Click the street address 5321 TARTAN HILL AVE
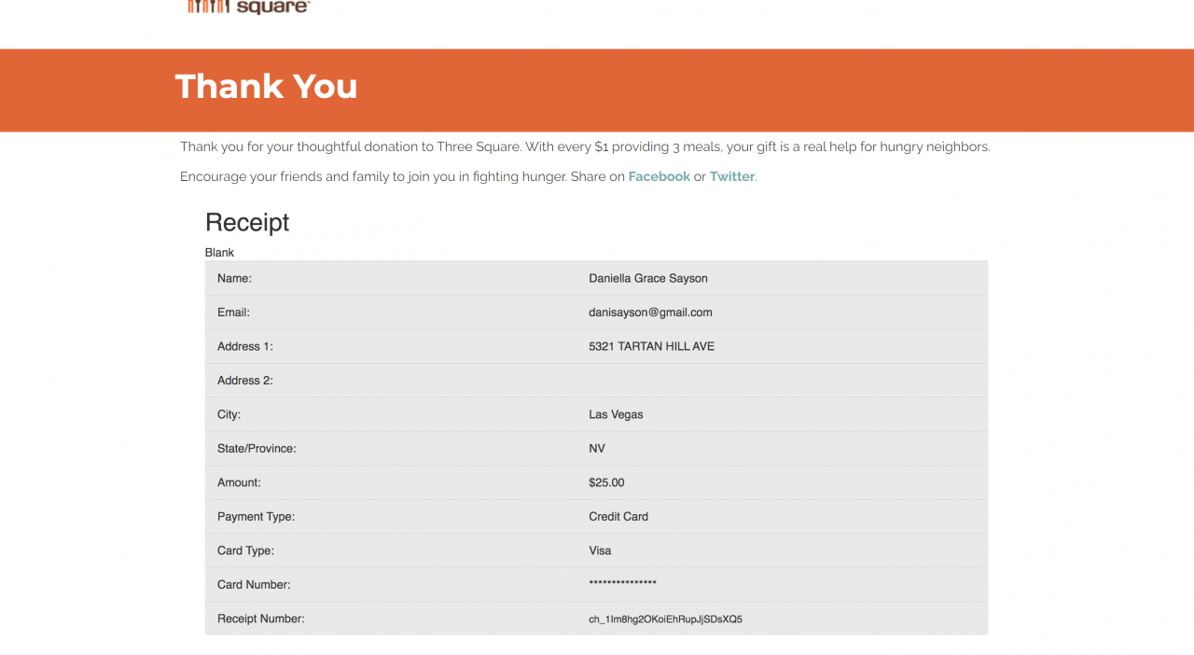This screenshot has width=1194, height=655. click(651, 346)
